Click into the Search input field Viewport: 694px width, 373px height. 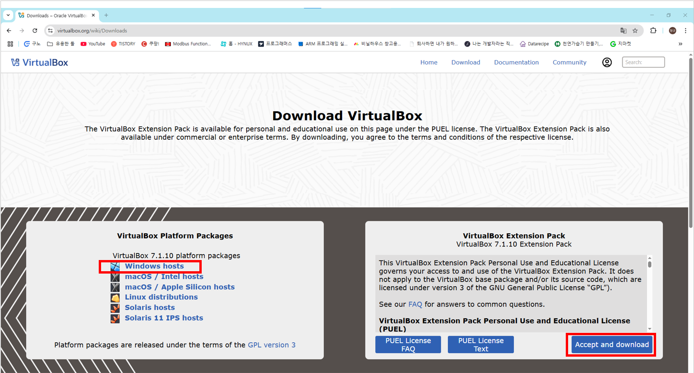point(643,62)
